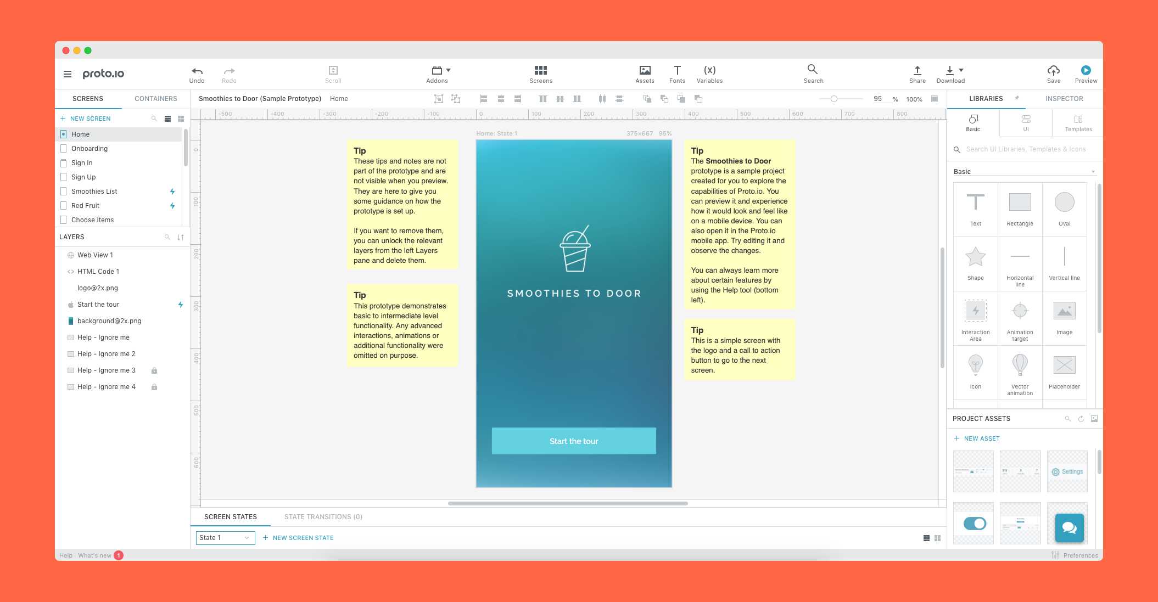Switch to the Inspector tab
Image resolution: width=1158 pixels, height=602 pixels.
click(1064, 99)
